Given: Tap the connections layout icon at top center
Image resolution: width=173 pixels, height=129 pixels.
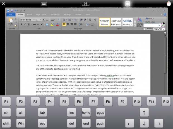Looking at the screenshot, I should tap(86, 4).
